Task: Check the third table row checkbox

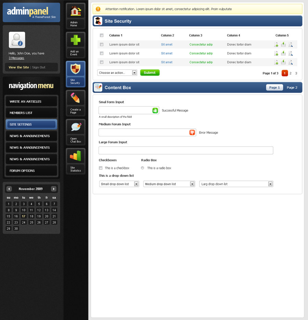Action: point(102,62)
